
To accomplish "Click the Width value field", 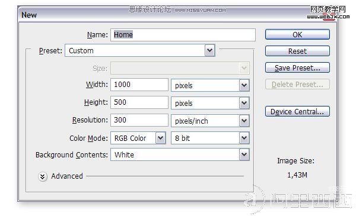I will pyautogui.click(x=139, y=85).
